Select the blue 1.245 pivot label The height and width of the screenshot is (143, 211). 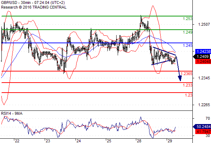pyautogui.click(x=188, y=45)
